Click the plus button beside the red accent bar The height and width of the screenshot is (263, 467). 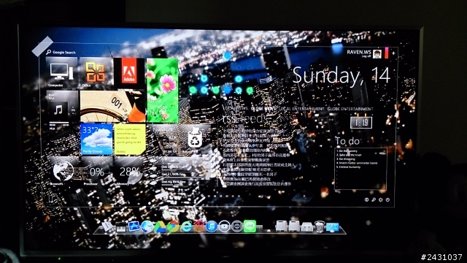(x=393, y=53)
